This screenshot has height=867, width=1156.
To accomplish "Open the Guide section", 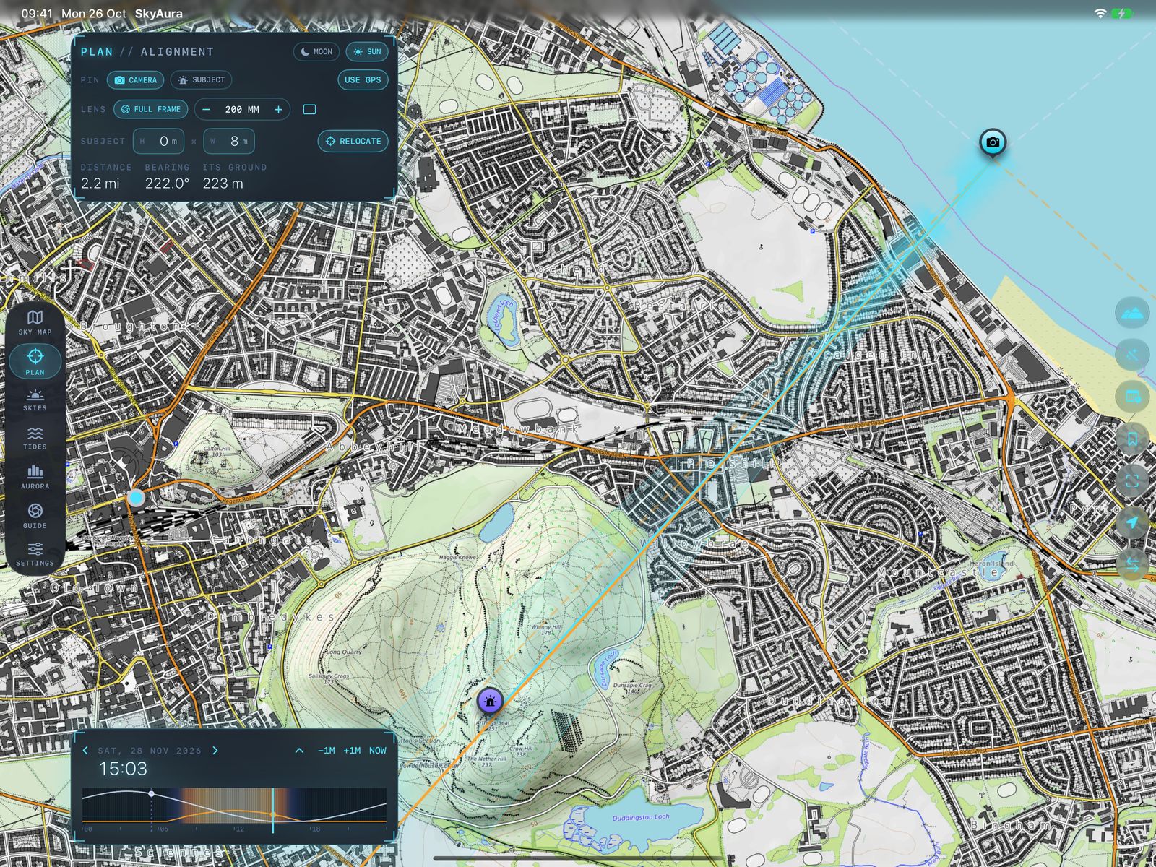I will [35, 517].
